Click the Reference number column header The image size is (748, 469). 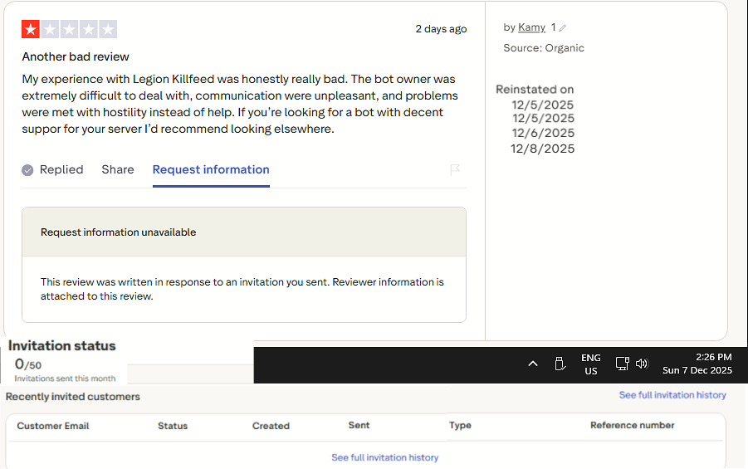pos(632,425)
